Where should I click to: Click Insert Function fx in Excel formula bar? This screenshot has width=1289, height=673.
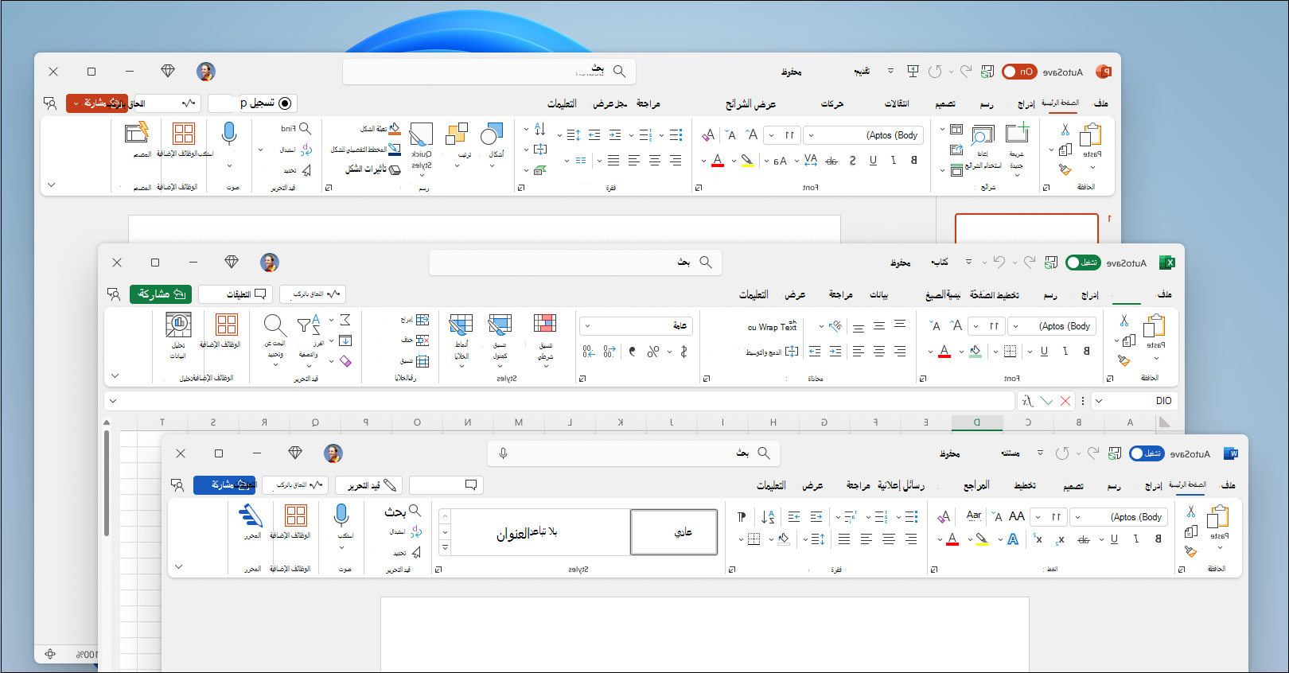(x=1027, y=401)
